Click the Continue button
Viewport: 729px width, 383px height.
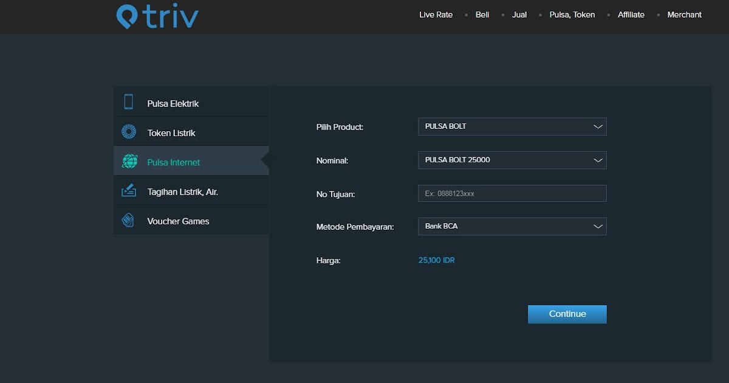coord(567,314)
